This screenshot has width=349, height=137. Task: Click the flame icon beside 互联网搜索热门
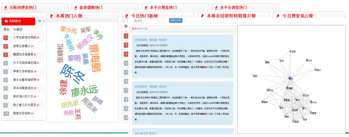[x=6, y=8]
